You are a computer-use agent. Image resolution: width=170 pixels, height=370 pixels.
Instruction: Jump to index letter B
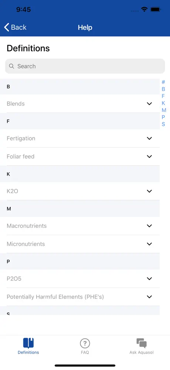[163, 89]
